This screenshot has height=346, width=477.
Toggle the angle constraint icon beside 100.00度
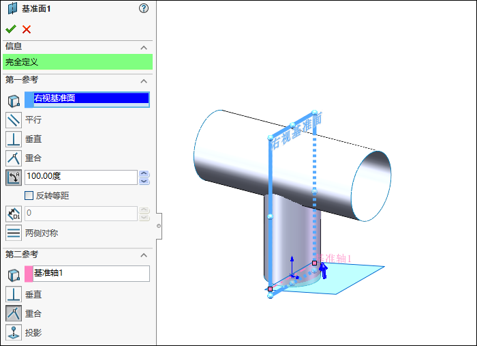click(14, 177)
